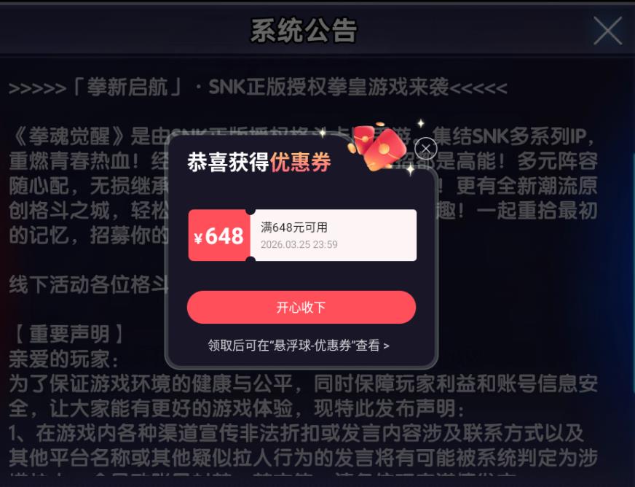Click the 线下活动各位格斗 text line
This screenshot has height=487, width=635.
pyautogui.click(x=89, y=284)
